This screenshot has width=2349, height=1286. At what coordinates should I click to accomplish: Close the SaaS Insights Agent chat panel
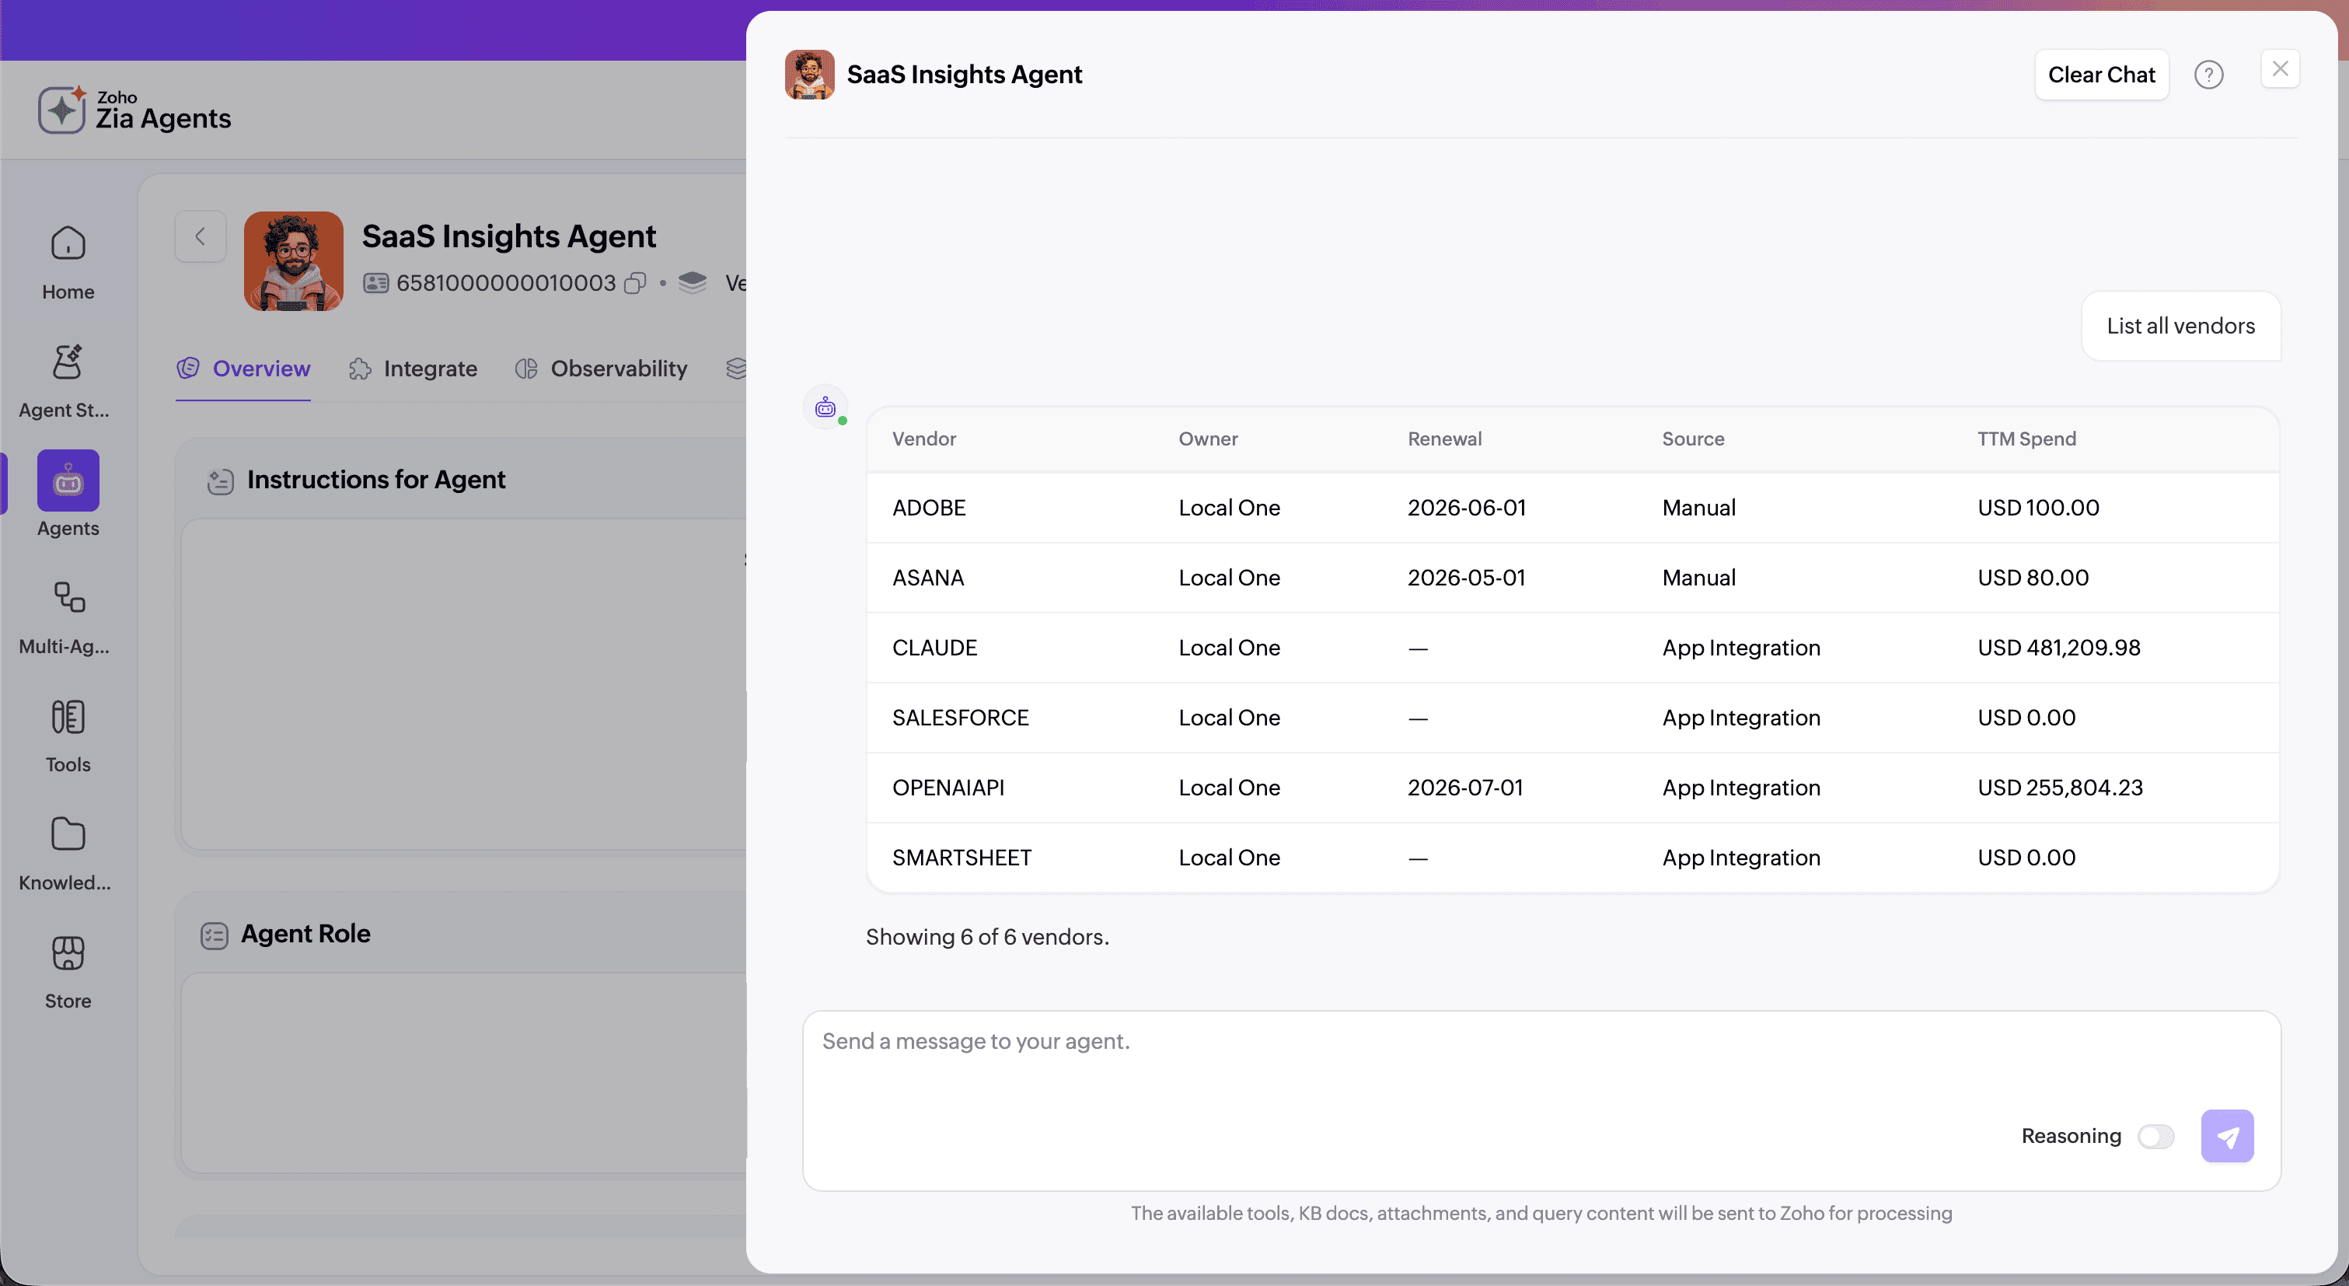coord(2280,69)
